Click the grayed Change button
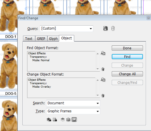 (127, 65)
